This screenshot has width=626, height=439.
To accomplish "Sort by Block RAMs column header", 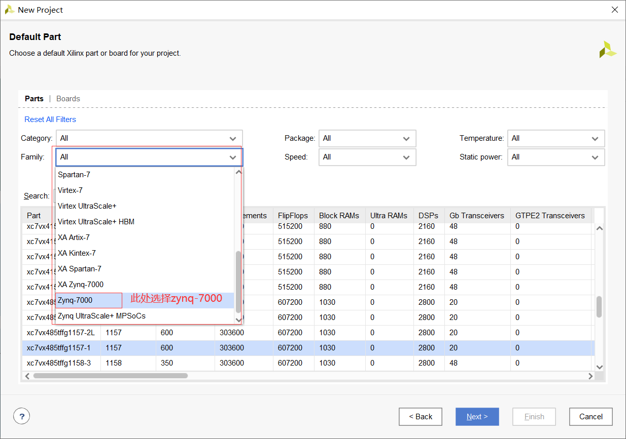I will pyautogui.click(x=339, y=216).
